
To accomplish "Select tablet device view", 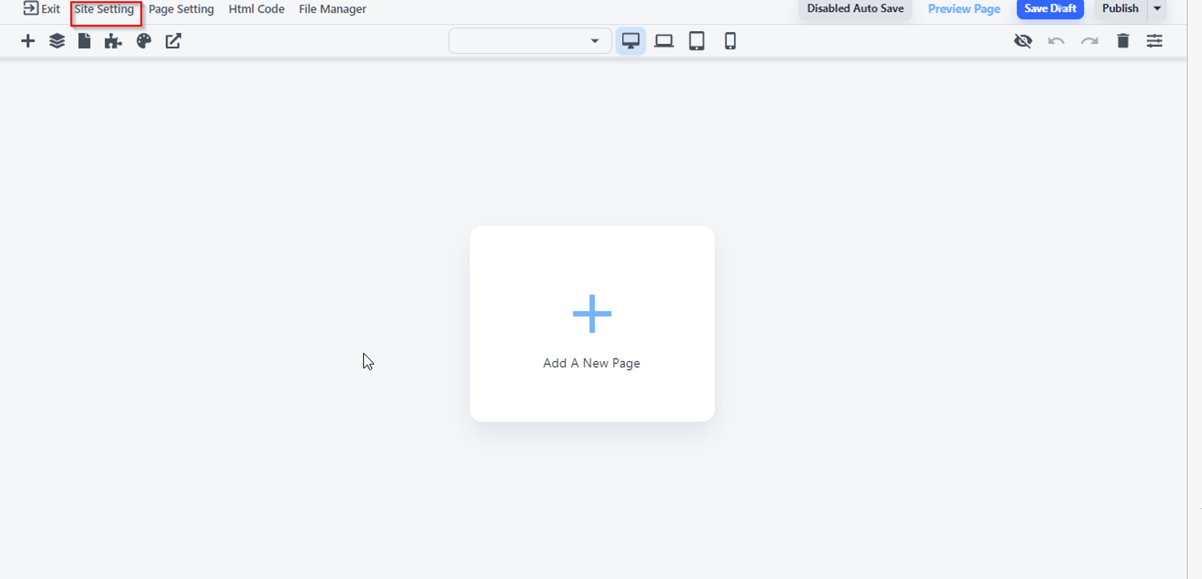I will coord(697,41).
